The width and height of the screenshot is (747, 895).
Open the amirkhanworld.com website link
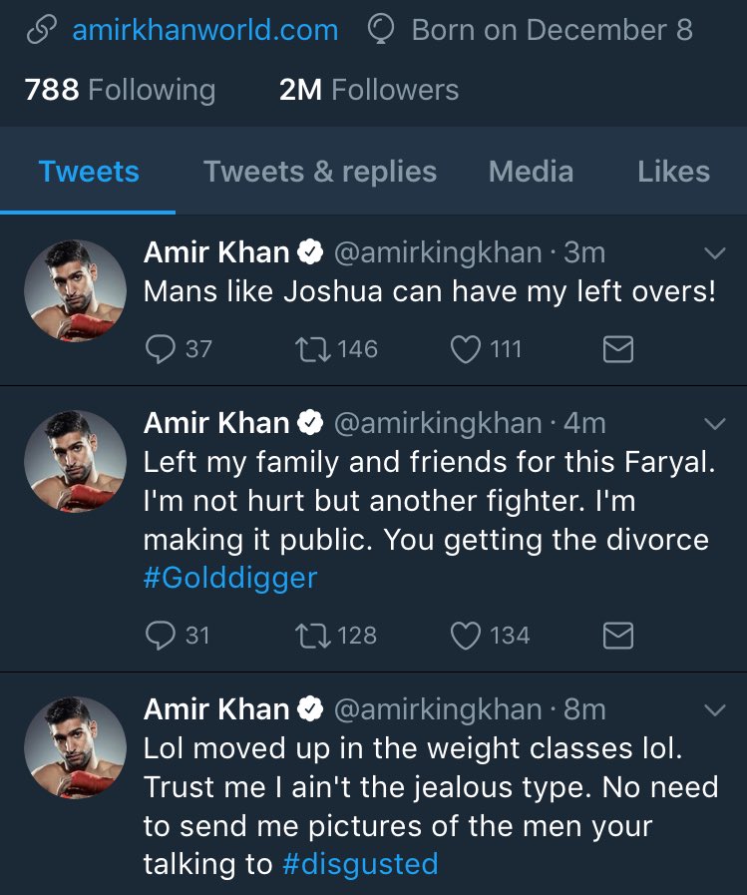point(203,30)
